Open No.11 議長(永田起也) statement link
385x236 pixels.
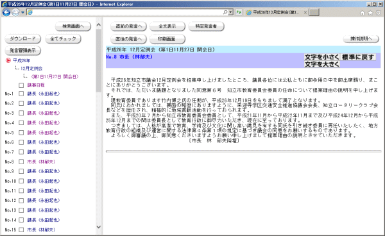coord(44,191)
